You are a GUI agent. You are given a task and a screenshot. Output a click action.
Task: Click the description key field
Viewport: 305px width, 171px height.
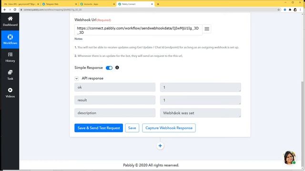pos(115,113)
